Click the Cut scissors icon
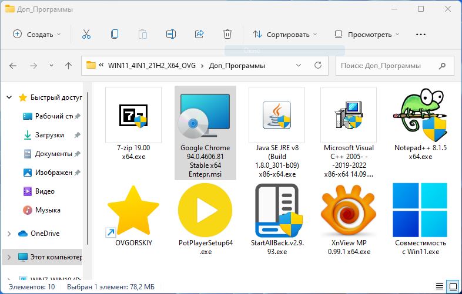Image resolution: width=462 pixels, height=294 pixels. [86, 34]
